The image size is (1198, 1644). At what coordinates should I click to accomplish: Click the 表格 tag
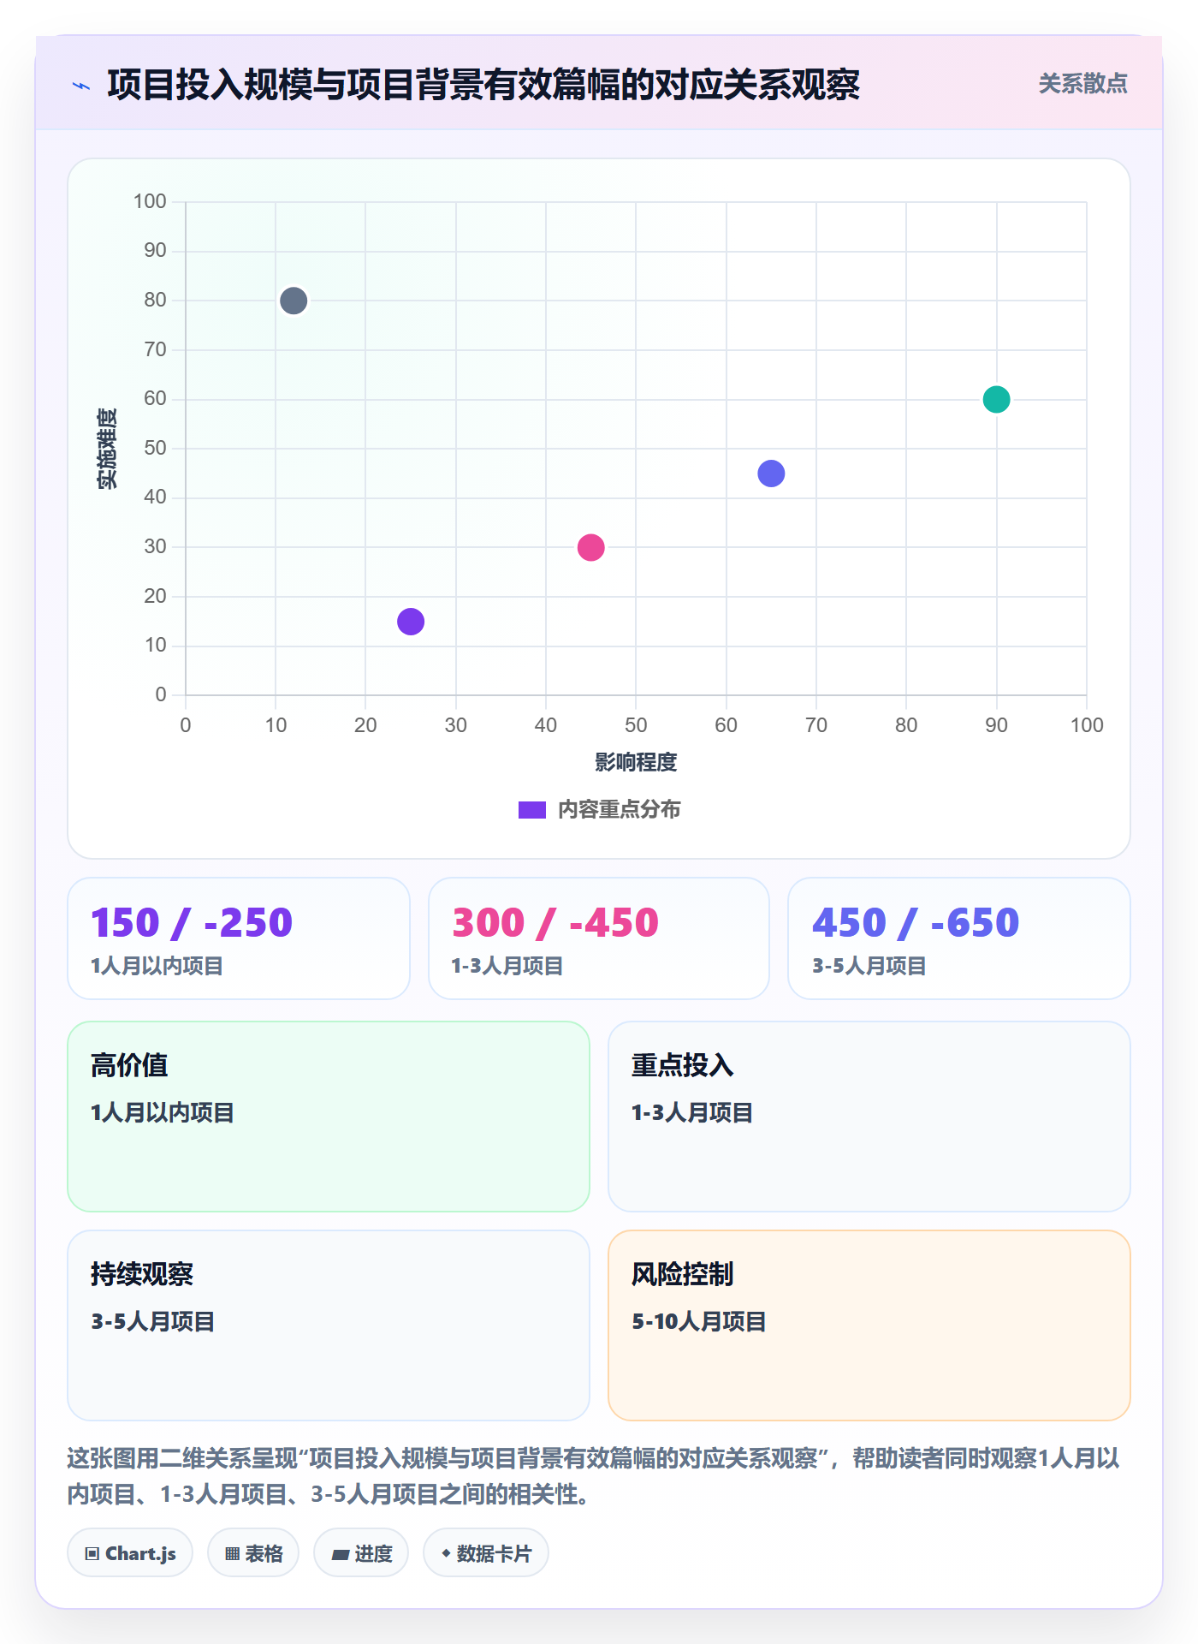[x=253, y=1553]
